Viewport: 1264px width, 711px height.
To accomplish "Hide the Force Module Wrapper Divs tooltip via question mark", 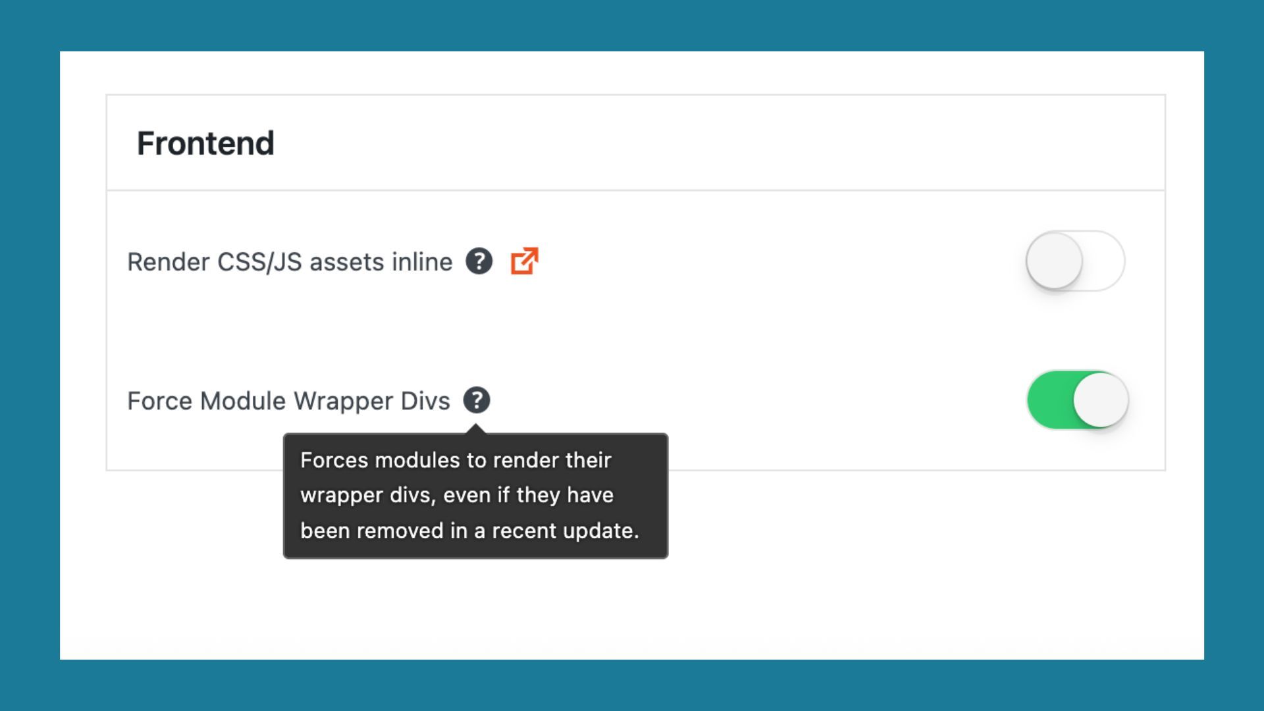I will (x=476, y=400).
